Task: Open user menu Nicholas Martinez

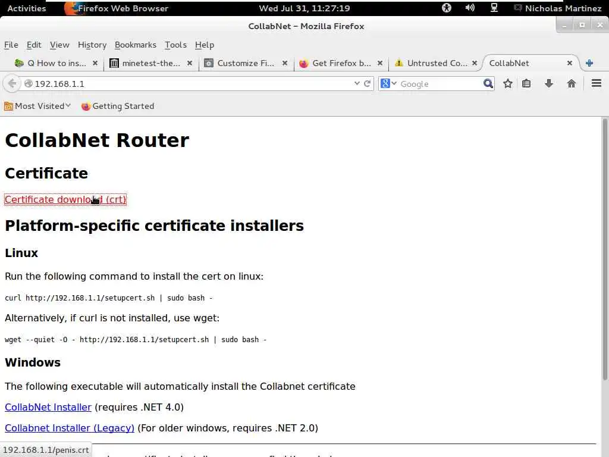Action: 558,8
